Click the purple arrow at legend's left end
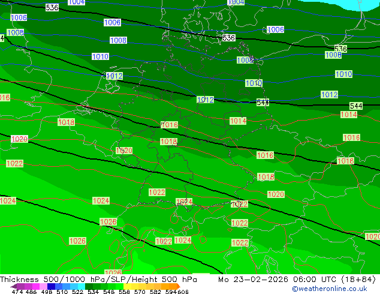Image resolution: width=380 pixels, height=294 pixels. tap(14, 286)
